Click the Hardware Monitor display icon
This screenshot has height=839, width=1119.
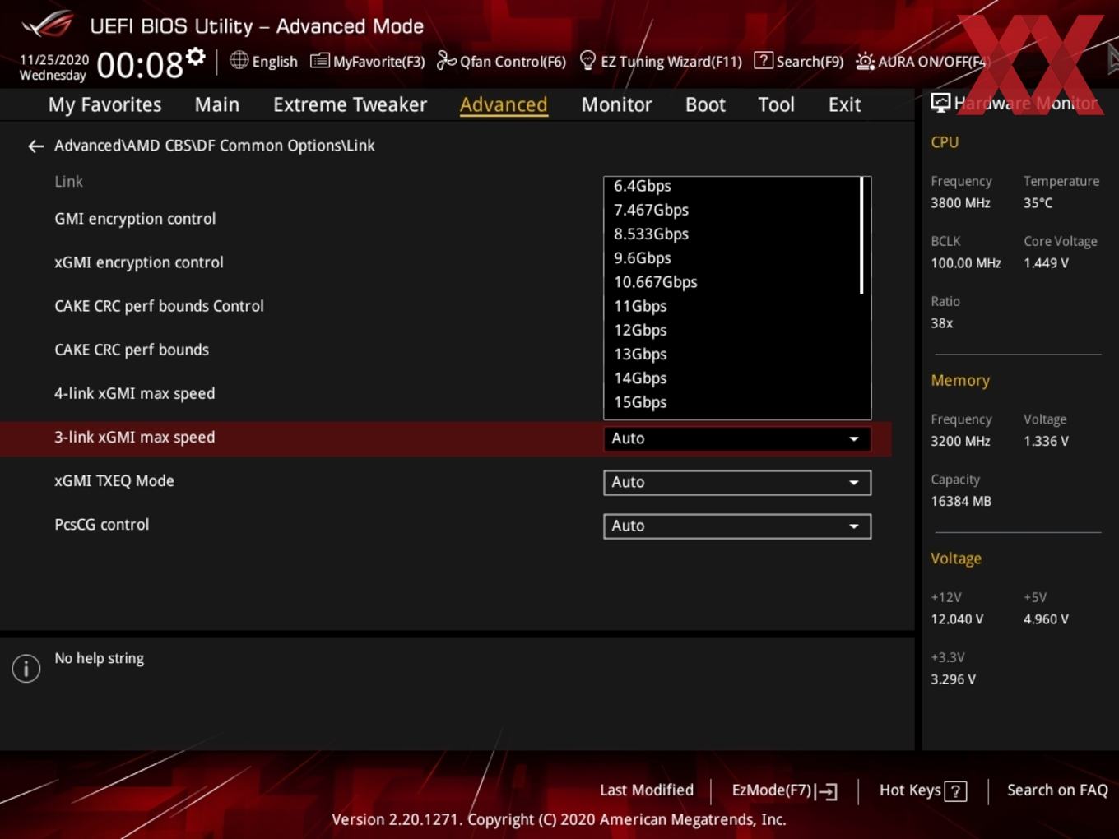coord(940,103)
